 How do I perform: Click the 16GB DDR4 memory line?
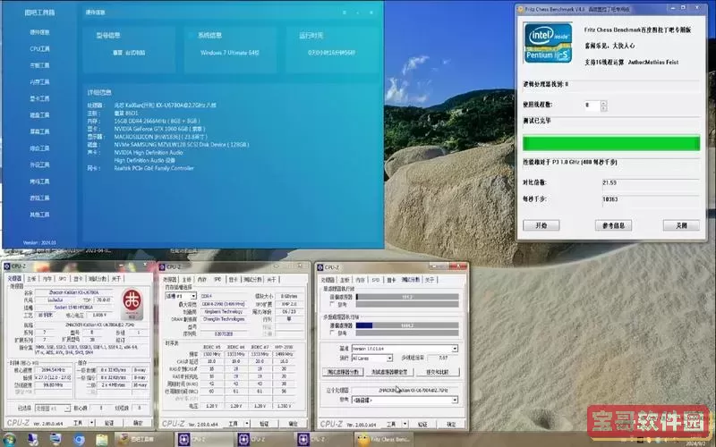[157, 121]
